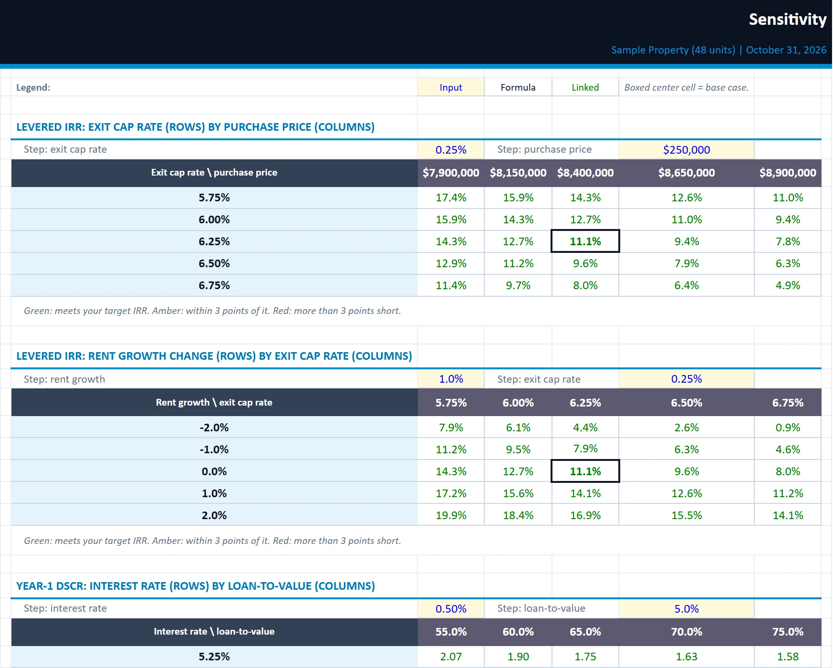
Task: Click the 0.0% rent growth row label
Action: (214, 471)
